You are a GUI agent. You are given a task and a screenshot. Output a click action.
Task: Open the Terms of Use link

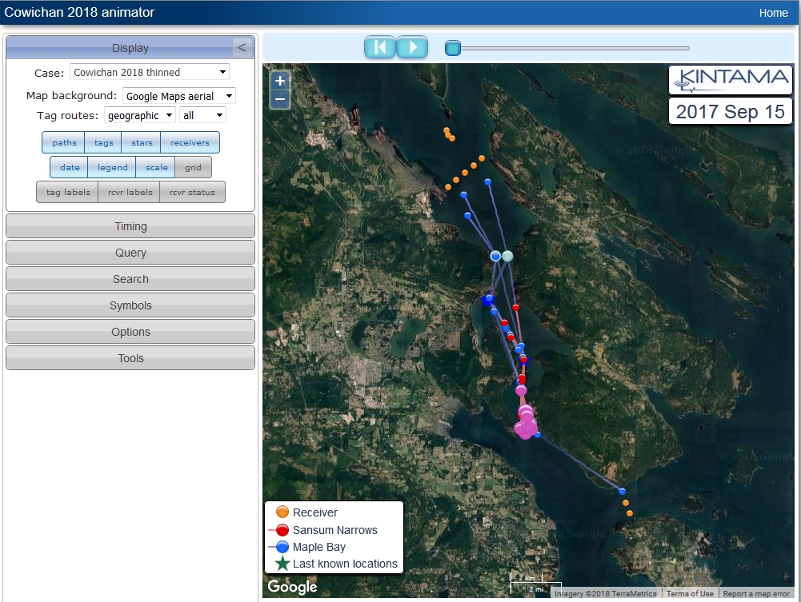[x=690, y=594]
